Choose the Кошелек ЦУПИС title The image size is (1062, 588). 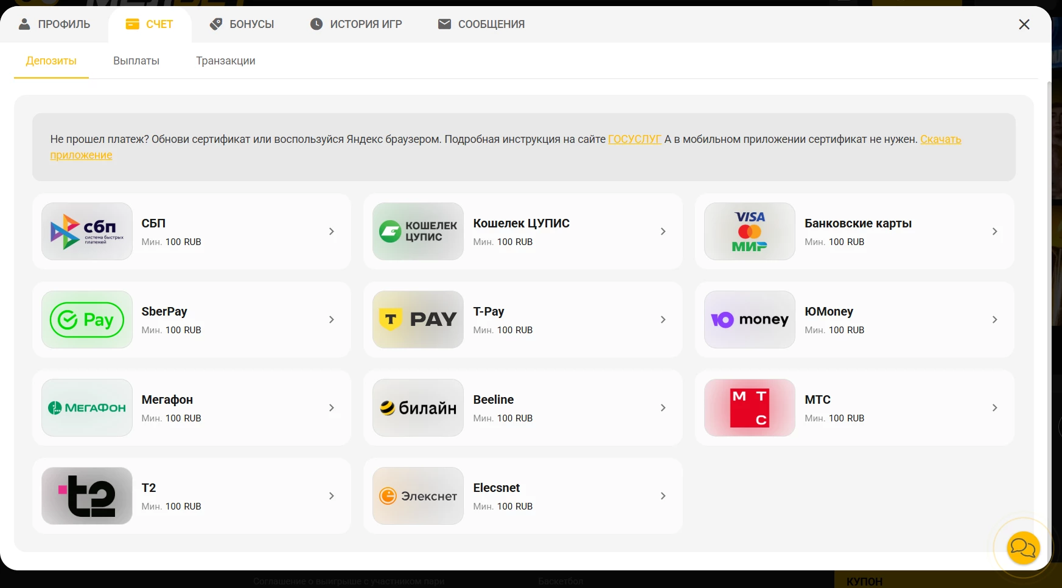[x=522, y=223]
